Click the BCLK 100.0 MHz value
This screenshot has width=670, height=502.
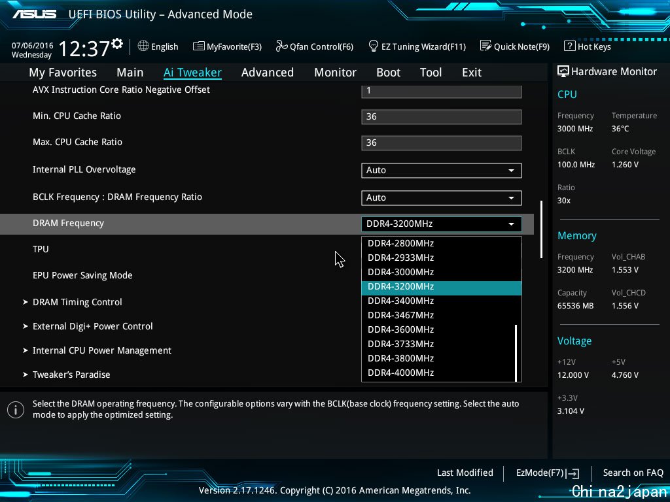[x=576, y=165]
